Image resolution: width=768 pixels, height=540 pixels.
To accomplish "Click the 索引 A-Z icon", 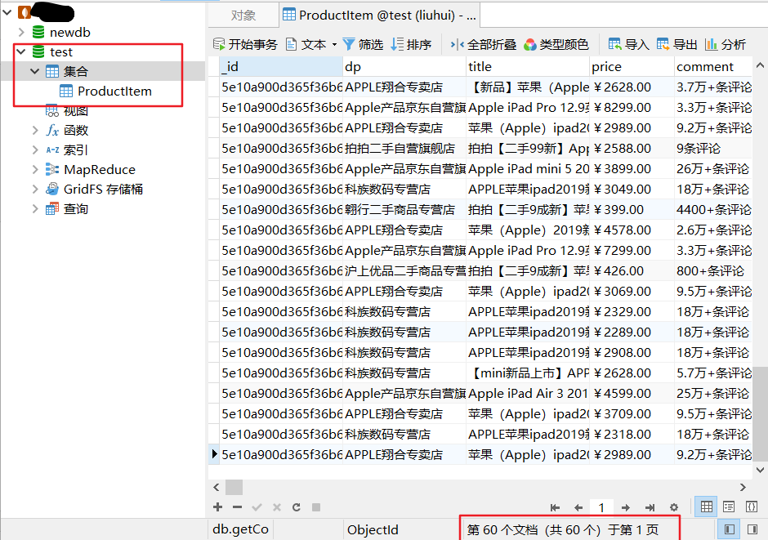I will (52, 150).
